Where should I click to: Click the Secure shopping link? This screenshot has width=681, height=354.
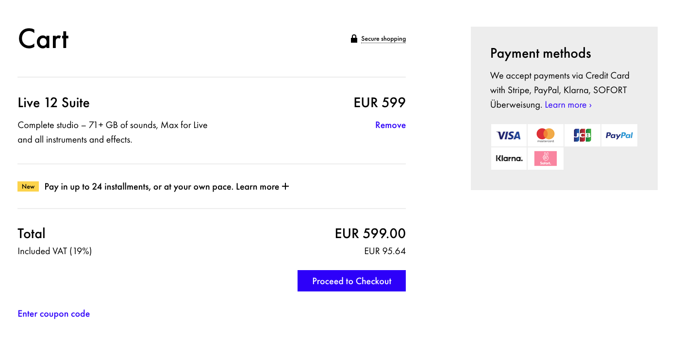[383, 38]
